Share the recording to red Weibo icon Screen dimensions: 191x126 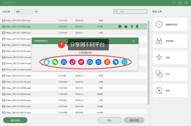click(81, 62)
